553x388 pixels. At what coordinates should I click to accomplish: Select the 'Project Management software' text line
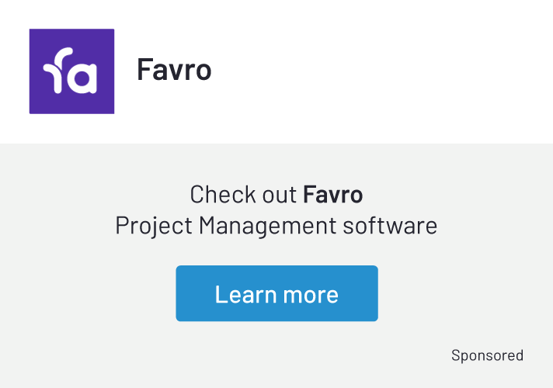click(x=276, y=226)
